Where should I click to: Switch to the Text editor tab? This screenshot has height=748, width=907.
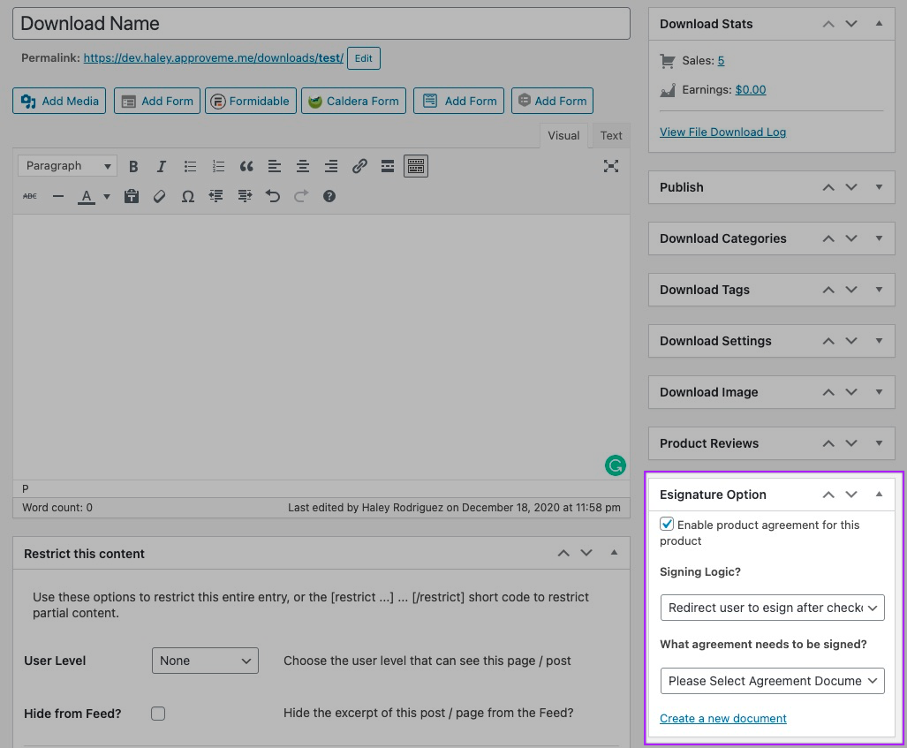click(x=611, y=135)
